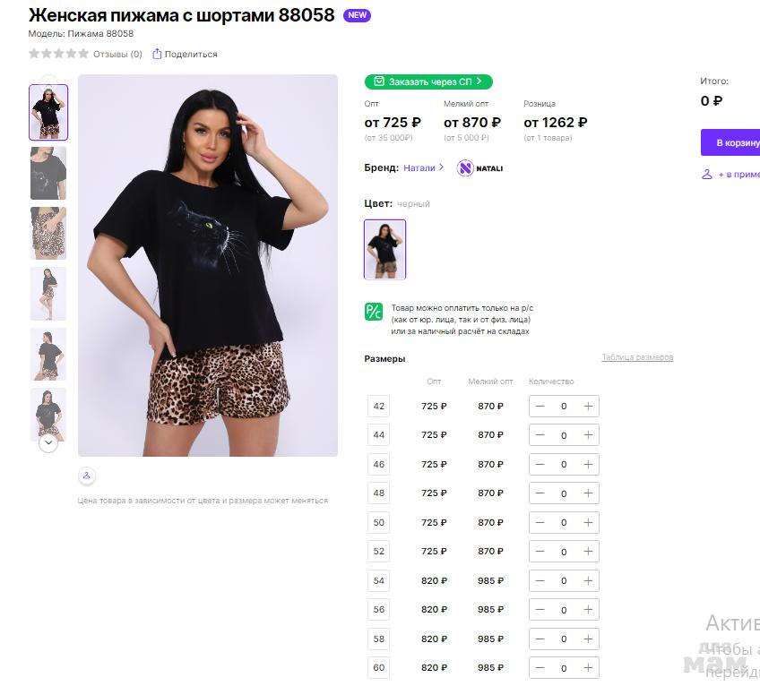Click the NATALI brand logo
The height and width of the screenshot is (686, 760).
pyautogui.click(x=479, y=168)
